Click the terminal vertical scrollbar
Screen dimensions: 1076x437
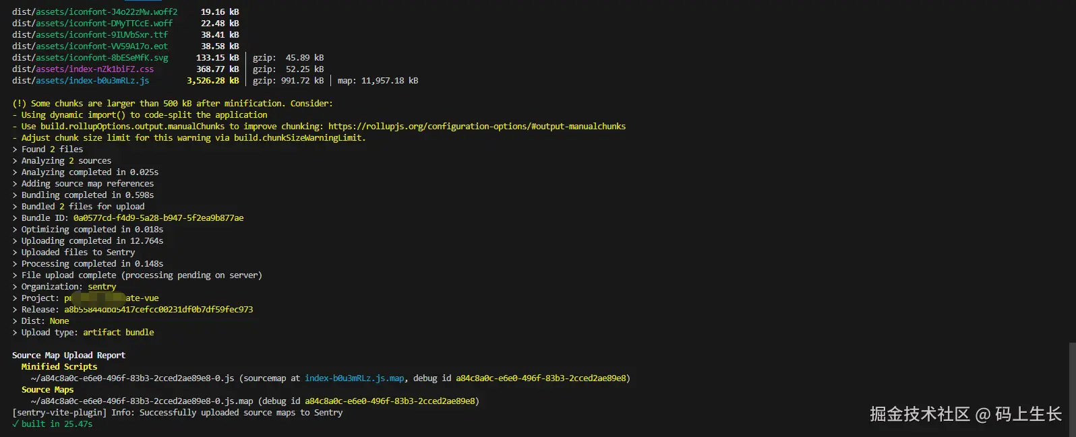coord(1072,387)
